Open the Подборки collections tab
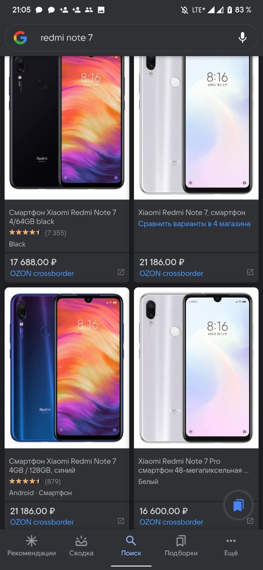263x570 pixels. [181, 546]
